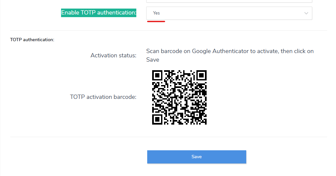Click the chevron arrow in the TOTP dropdown

[306, 13]
